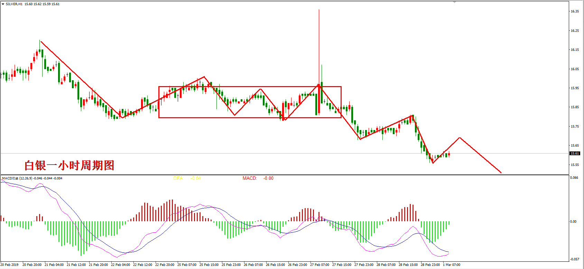Click the red MACD value label
The width and height of the screenshot is (584, 269).
point(258,178)
